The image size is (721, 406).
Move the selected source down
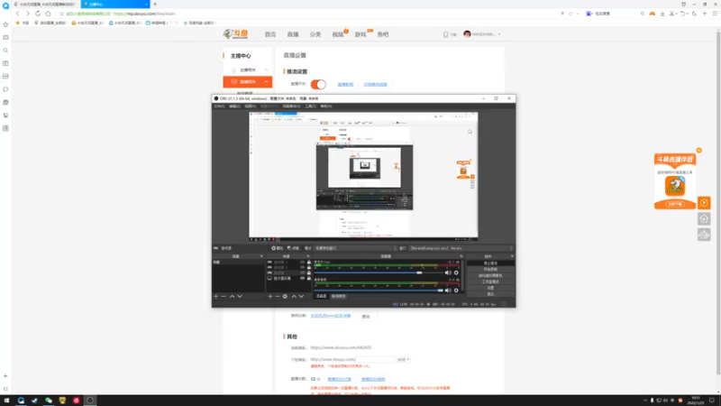(x=302, y=297)
